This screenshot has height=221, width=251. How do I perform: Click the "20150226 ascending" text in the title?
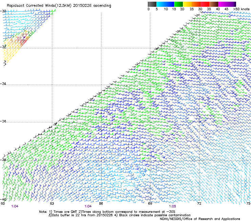tap(92, 6)
